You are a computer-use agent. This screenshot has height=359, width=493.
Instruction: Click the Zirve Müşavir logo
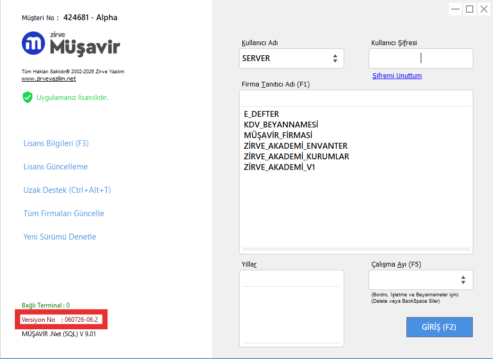[x=71, y=44]
